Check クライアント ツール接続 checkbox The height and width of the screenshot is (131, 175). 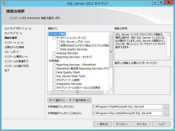point(54,80)
